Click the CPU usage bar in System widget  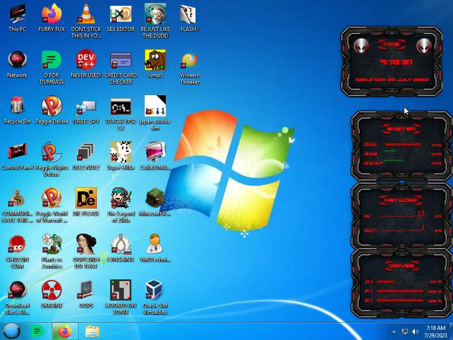(x=403, y=145)
